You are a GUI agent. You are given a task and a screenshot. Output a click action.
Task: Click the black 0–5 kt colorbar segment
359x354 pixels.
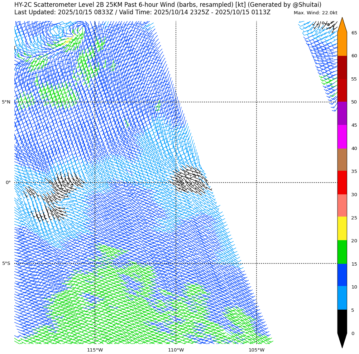pyautogui.click(x=342, y=321)
